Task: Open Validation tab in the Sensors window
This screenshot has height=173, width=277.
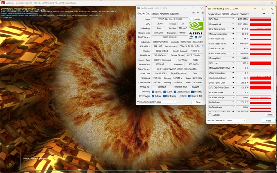Action: tap(245, 14)
